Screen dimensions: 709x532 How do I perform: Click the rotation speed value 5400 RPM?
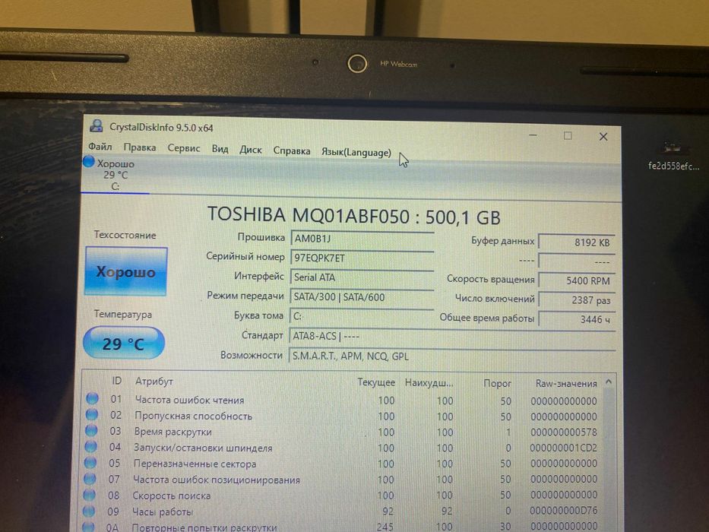point(577,280)
